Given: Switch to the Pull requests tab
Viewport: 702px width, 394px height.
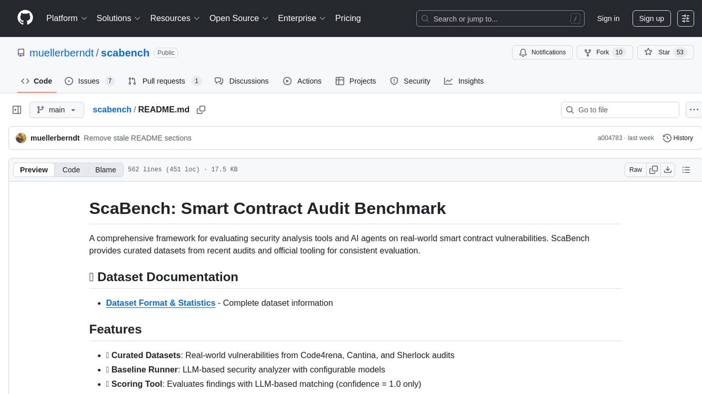Looking at the screenshot, I should click(x=165, y=81).
